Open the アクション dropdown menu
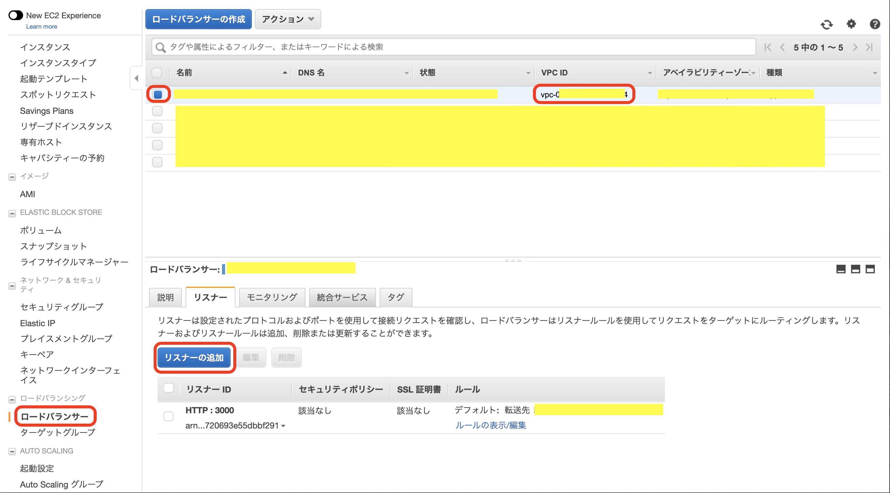The width and height of the screenshot is (890, 493). [x=288, y=19]
